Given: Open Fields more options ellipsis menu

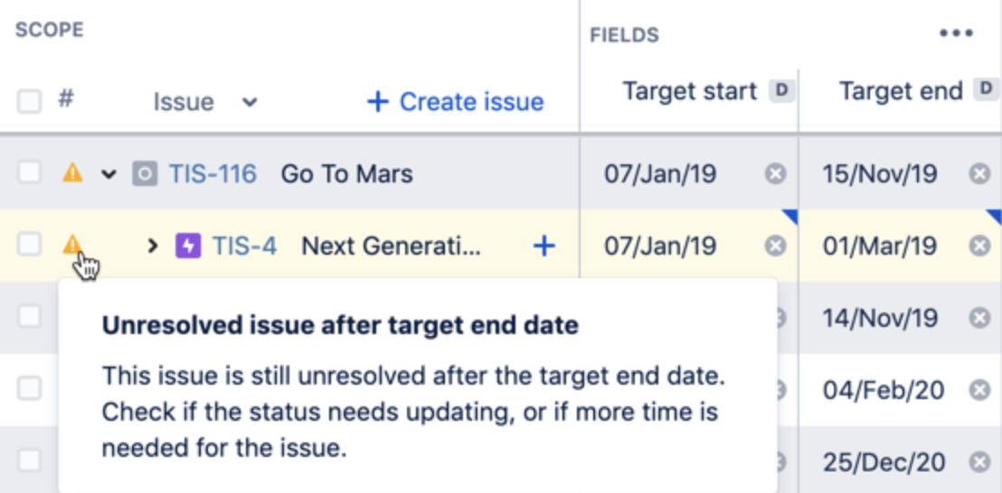Looking at the screenshot, I should pos(957,33).
